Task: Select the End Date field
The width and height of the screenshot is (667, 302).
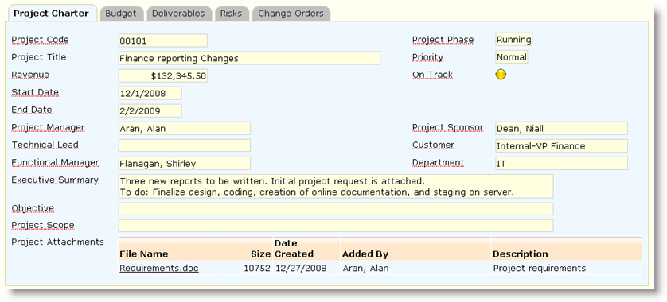Action: pyautogui.click(x=150, y=110)
